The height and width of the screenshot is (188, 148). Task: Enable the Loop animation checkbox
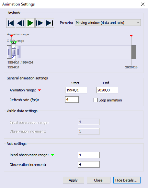pyautogui.click(x=96, y=100)
